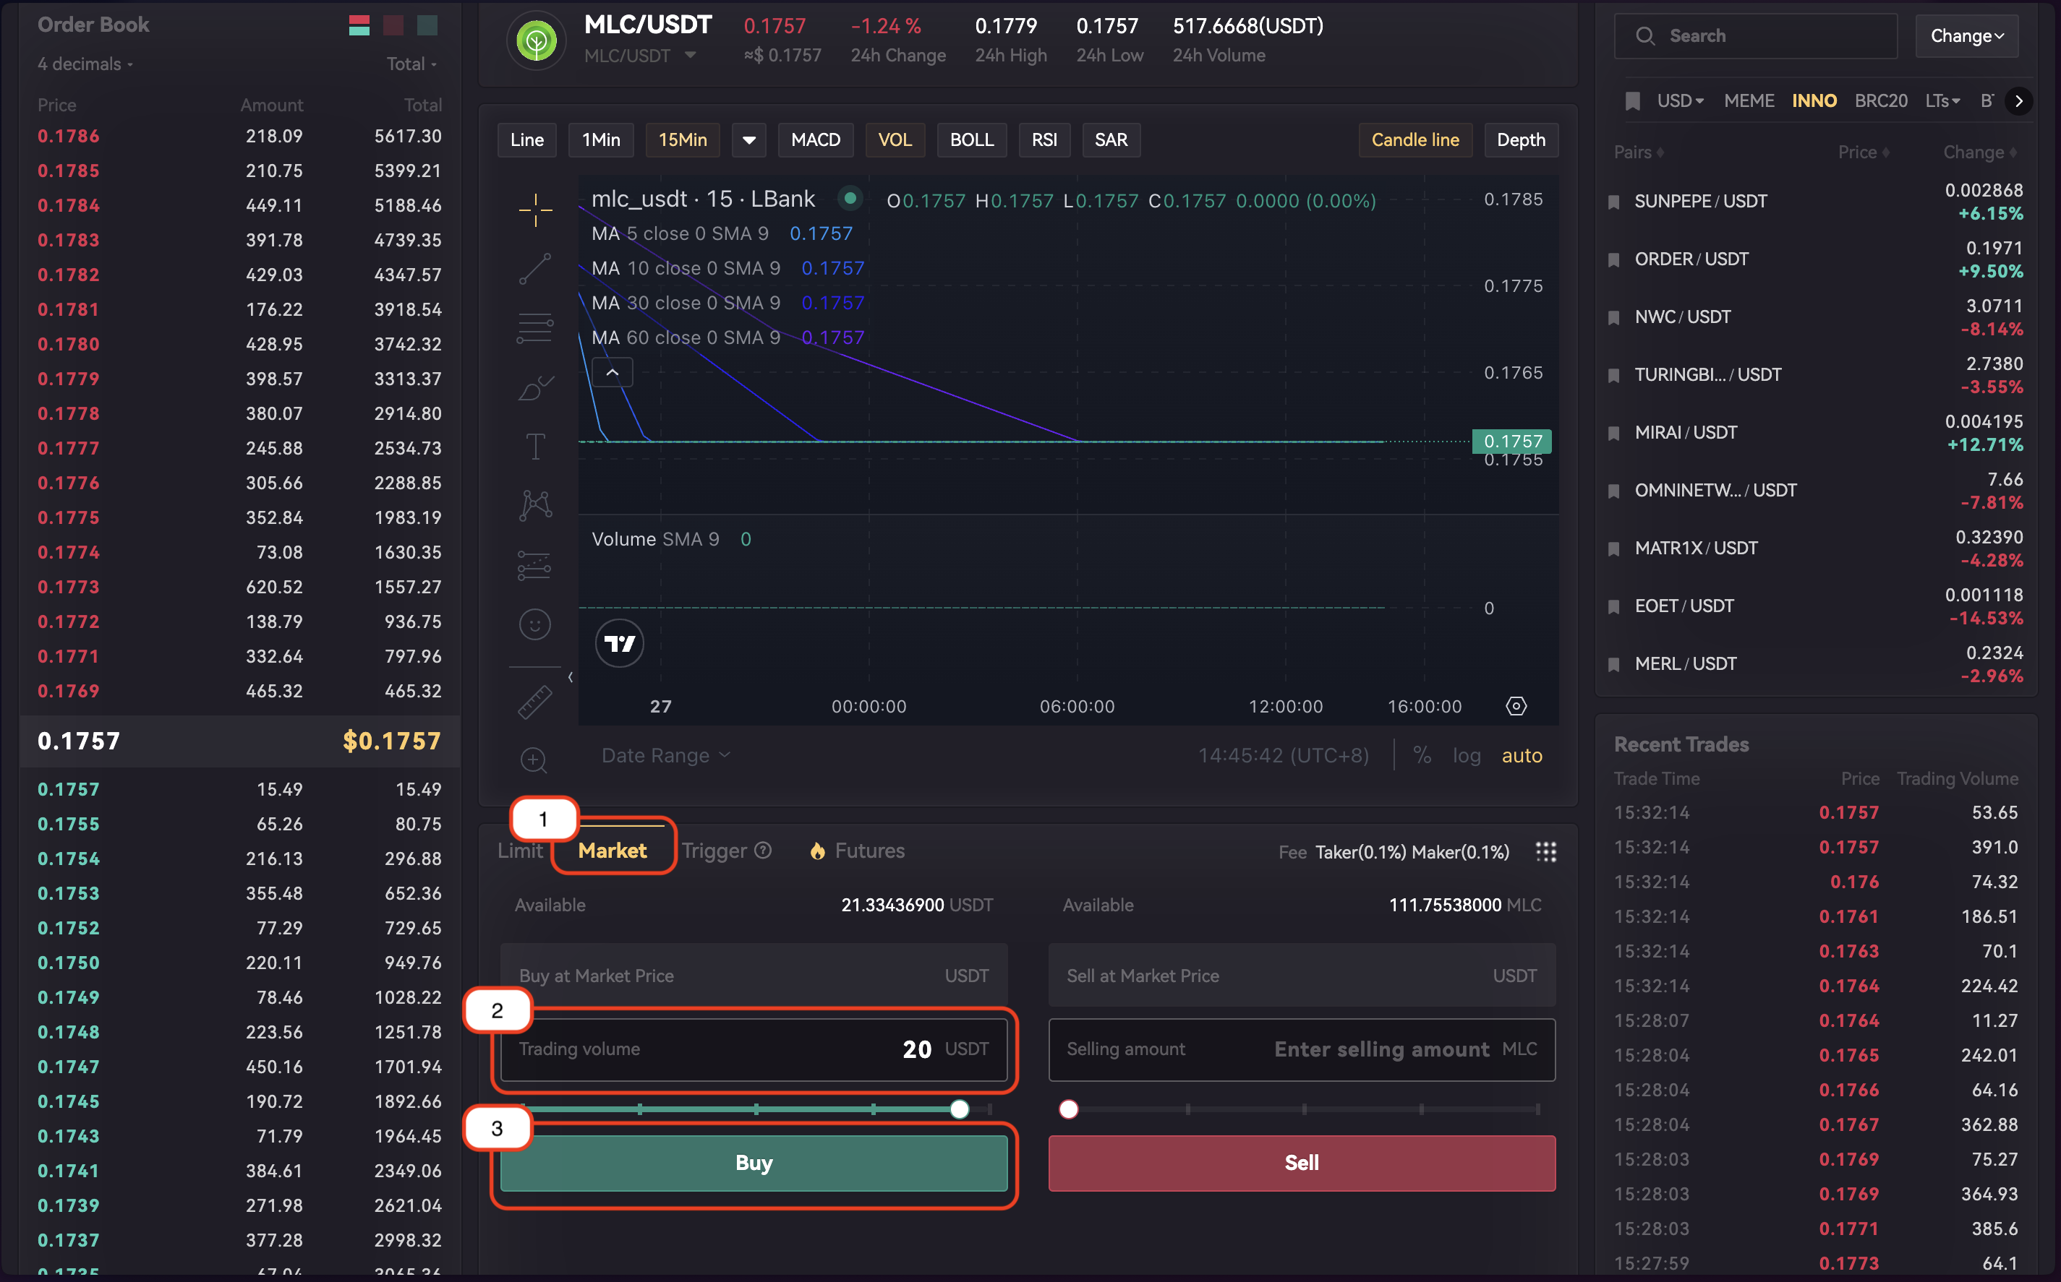Click the Selling amount input field
Screen dimensions: 2061x1282
click(1302, 1050)
